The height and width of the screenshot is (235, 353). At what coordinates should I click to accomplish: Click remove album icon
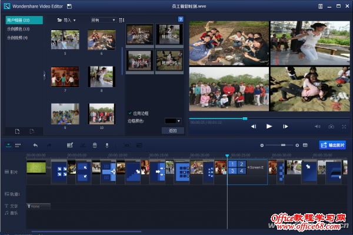32,131
